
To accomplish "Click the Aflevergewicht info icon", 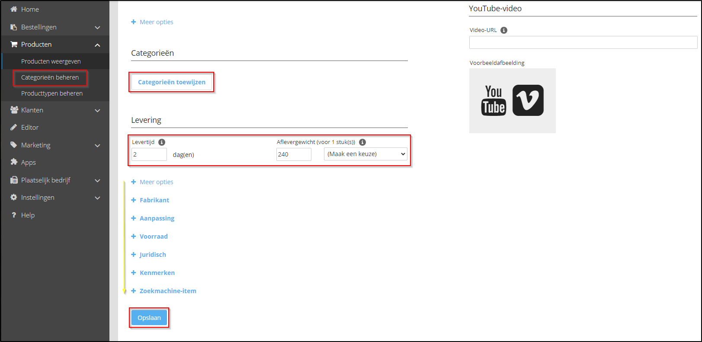I will pyautogui.click(x=362, y=142).
